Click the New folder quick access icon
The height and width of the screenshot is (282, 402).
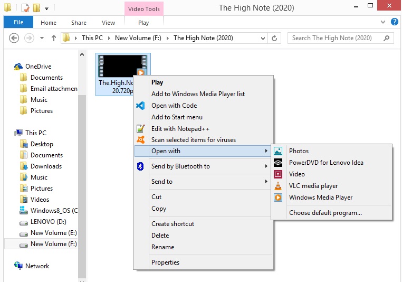[x=36, y=8]
